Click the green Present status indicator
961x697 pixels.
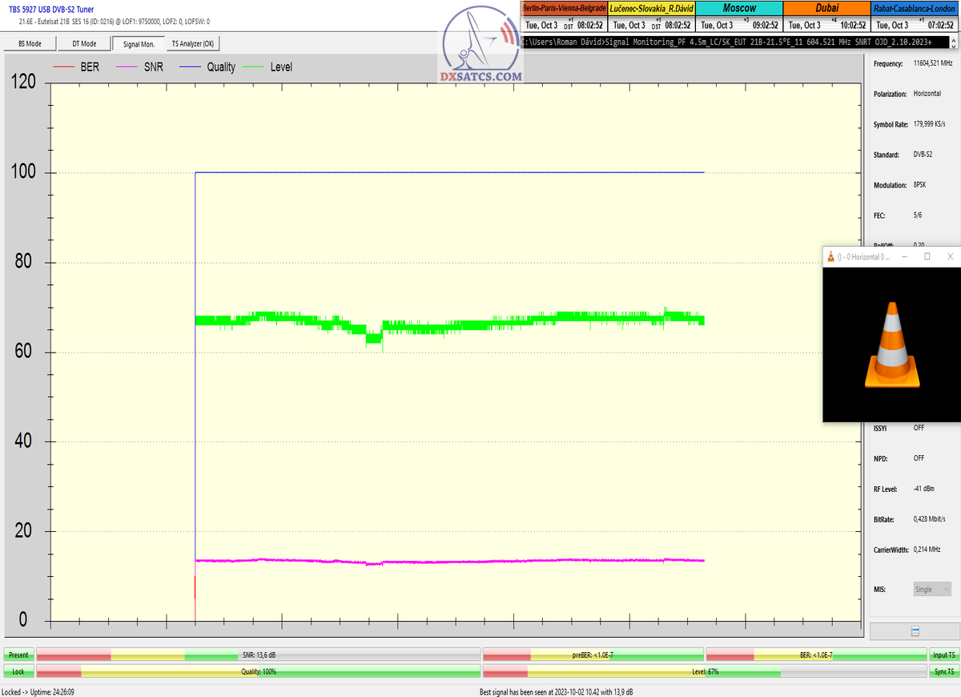coord(18,655)
